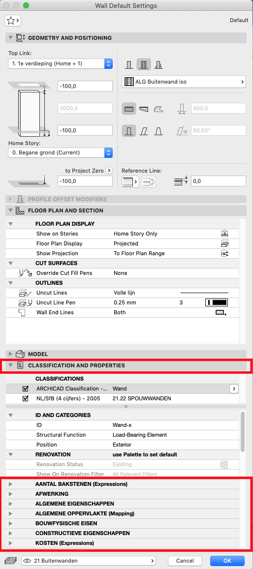The height and width of the screenshot is (569, 253).
Task: Open the Top Link story dropdown
Action: point(60,63)
